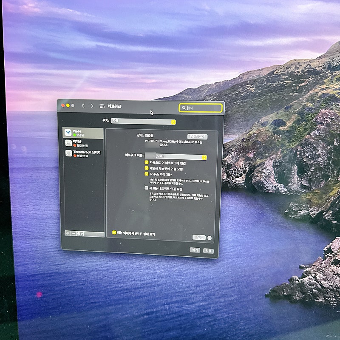
Task: Add a network service with plus button
Action: click(67, 233)
